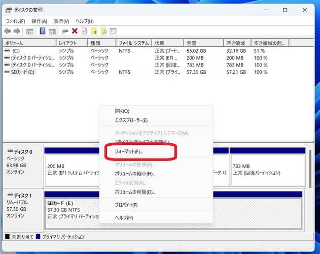Select the 783 MB 回復パーティション block
Screen dimensions: 320x254
(x=268, y=167)
